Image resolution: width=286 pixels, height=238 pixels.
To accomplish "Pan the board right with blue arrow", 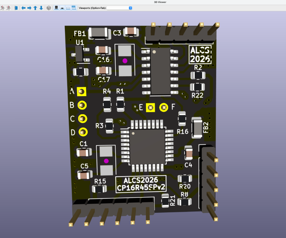I will 29,8.
